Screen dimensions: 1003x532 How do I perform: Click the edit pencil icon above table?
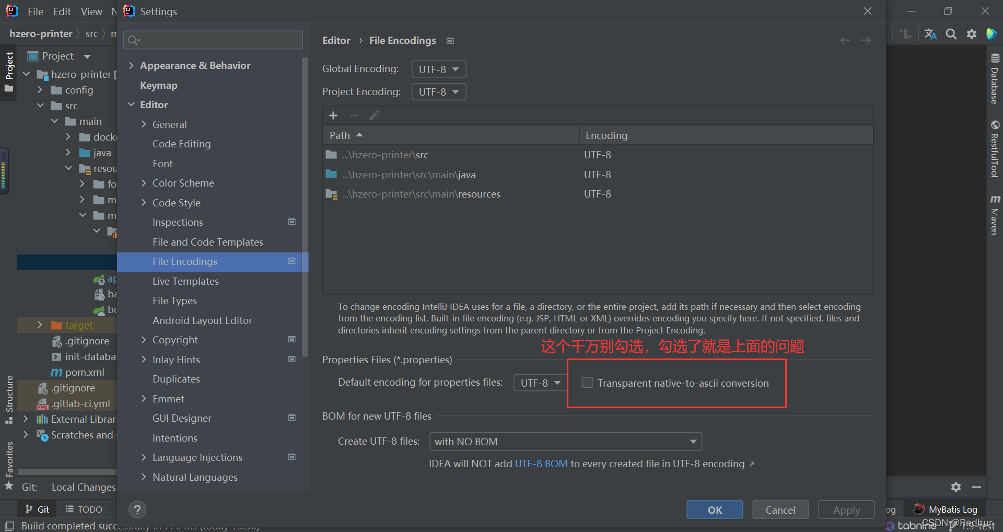[x=374, y=115]
